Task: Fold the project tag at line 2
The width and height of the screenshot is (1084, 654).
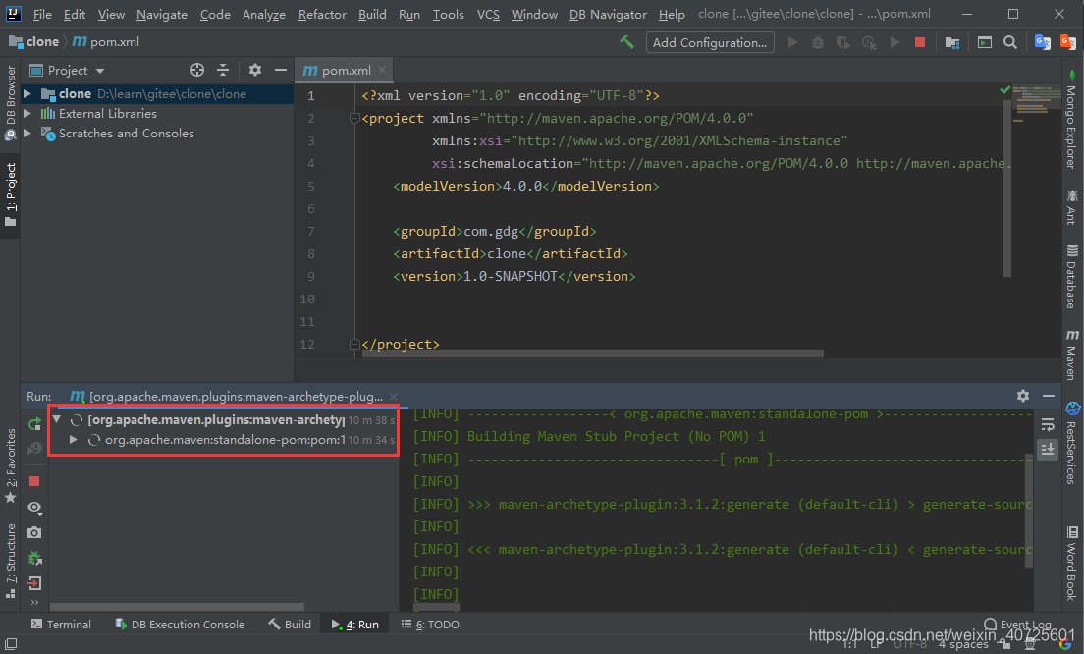Action: [x=354, y=118]
